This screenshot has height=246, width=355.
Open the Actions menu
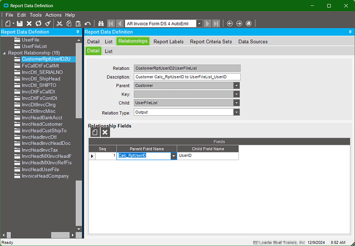(x=53, y=15)
